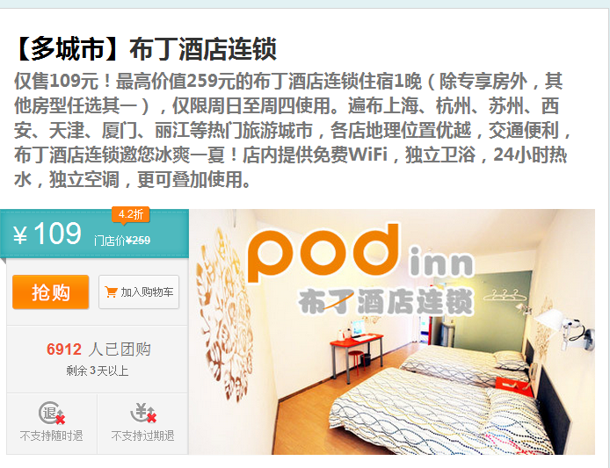610x468 pixels.
Task: Click the orange 4.2折 discount badge
Action: (x=131, y=214)
